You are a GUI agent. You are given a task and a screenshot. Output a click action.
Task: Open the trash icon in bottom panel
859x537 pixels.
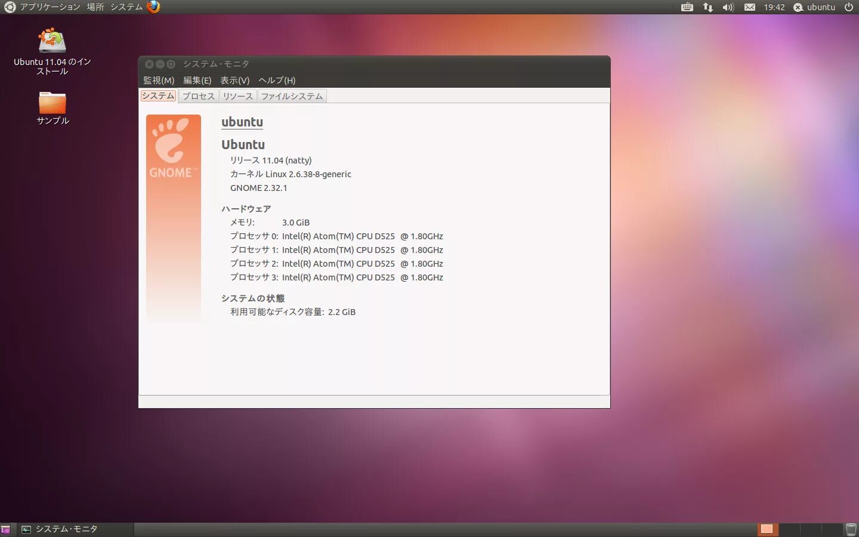tap(851, 529)
